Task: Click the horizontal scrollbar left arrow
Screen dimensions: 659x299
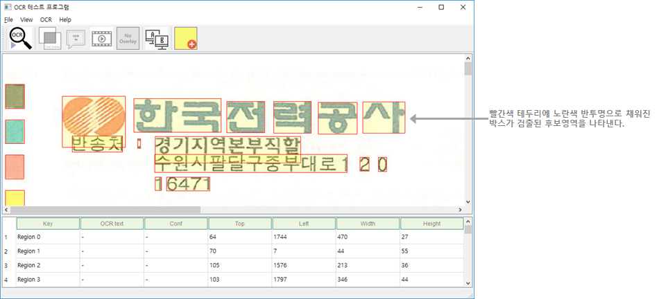Action: point(6,210)
